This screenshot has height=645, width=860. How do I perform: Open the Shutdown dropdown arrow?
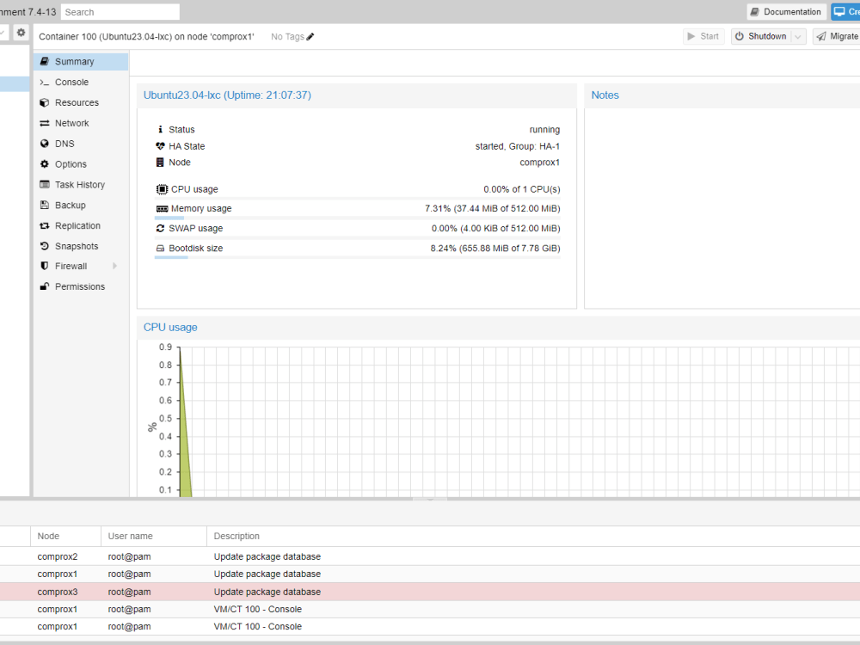pos(797,36)
